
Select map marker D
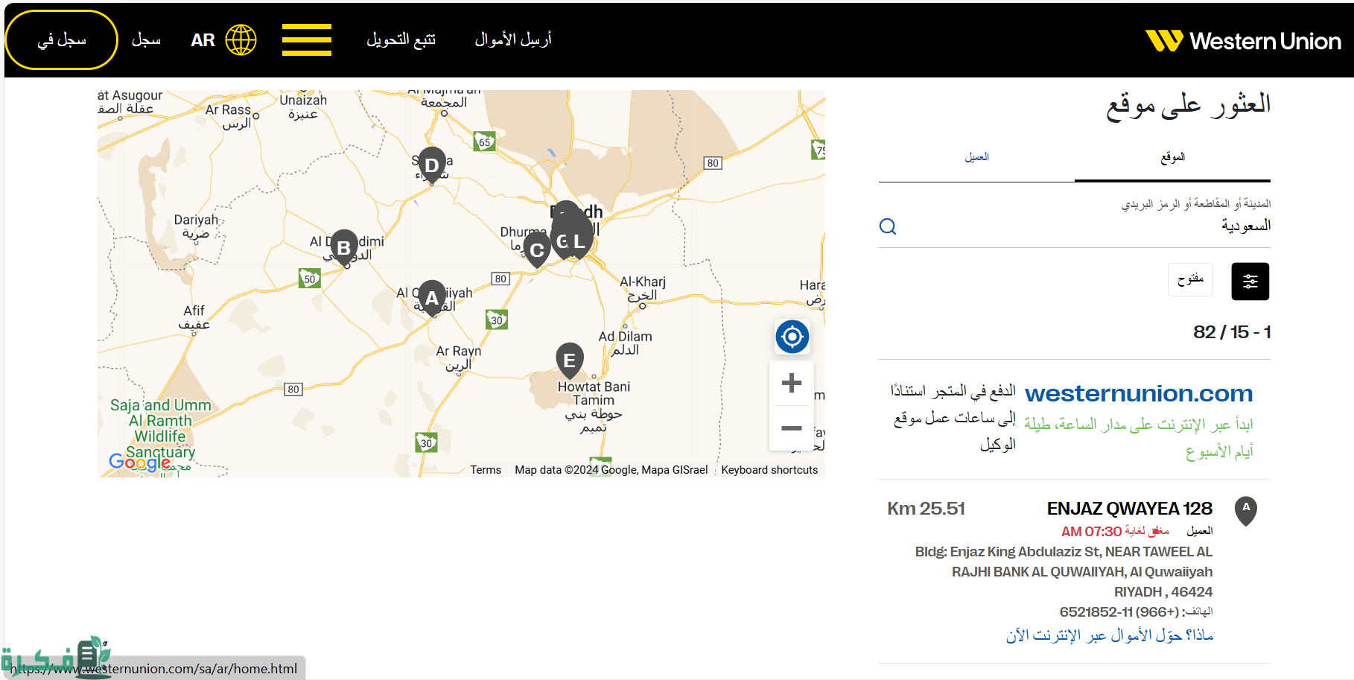[432, 165]
